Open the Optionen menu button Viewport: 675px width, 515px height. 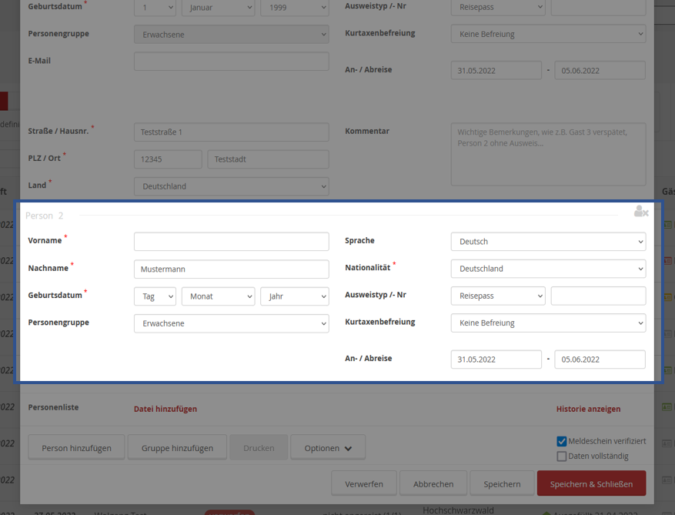pos(328,448)
